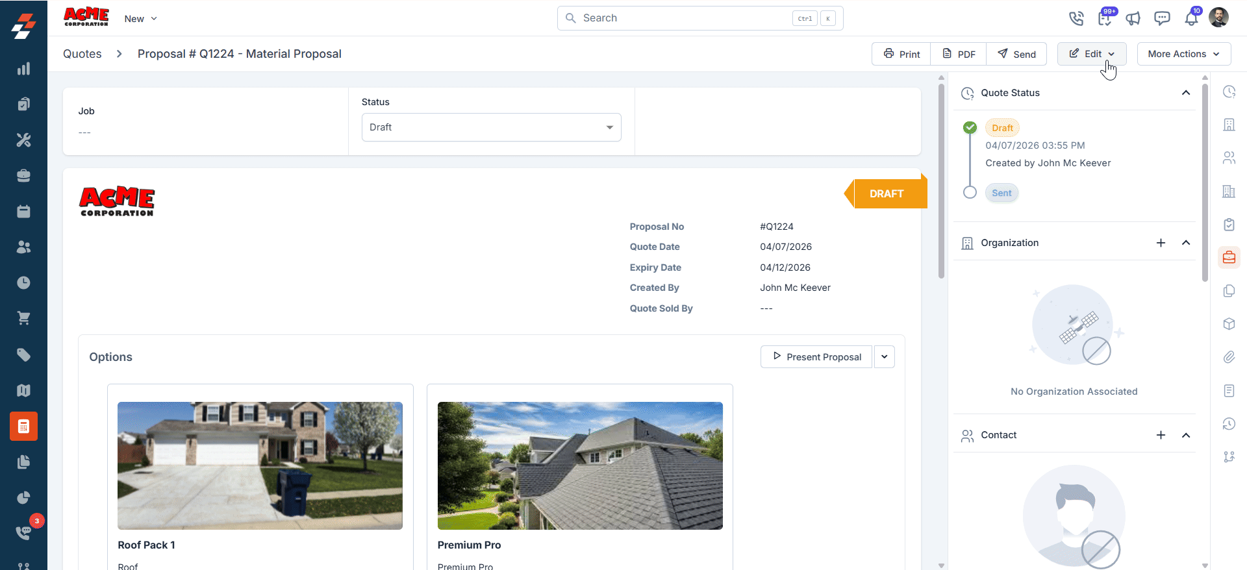Click the phone call icon in top bar
The height and width of the screenshot is (570, 1247).
(1076, 18)
